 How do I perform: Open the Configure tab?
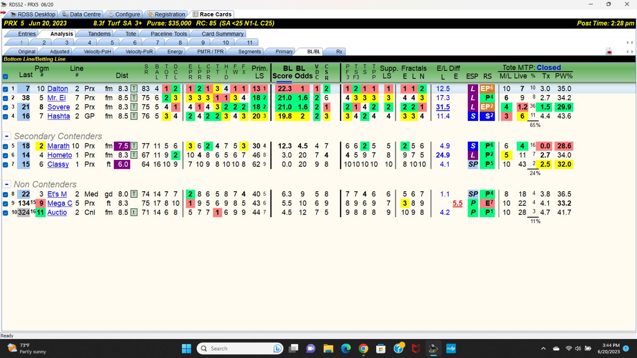point(124,14)
